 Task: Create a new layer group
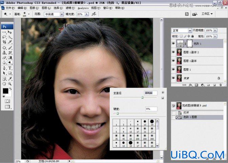[208, 85]
